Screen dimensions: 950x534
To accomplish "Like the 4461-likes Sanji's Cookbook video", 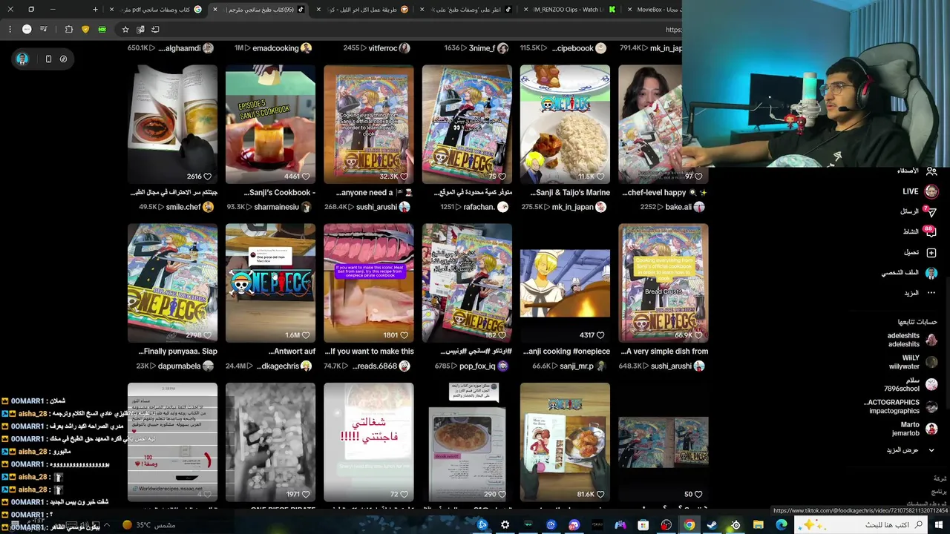I will (x=306, y=177).
